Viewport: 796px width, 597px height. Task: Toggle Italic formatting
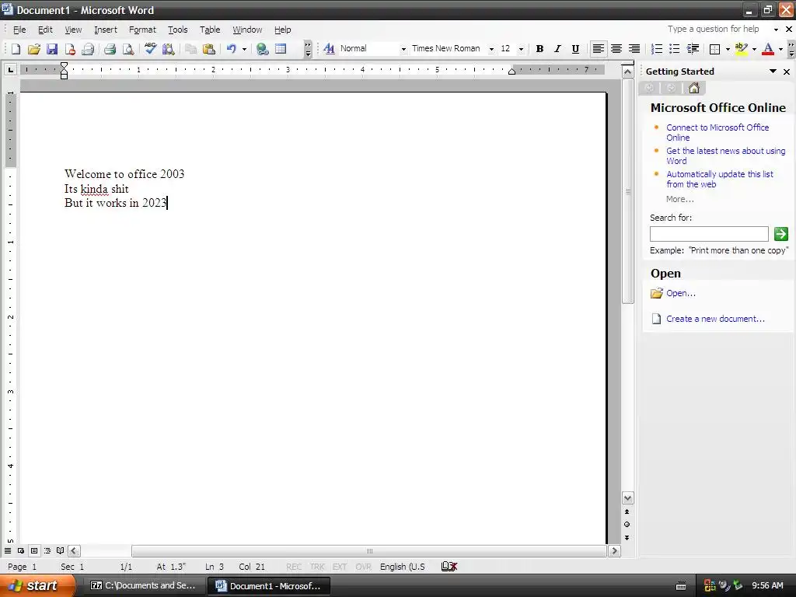557,49
